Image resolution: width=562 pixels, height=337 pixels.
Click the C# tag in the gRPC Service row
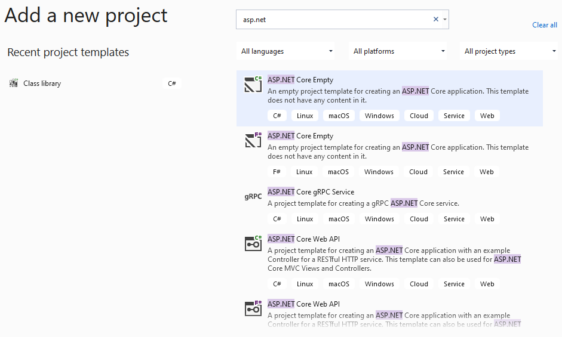tap(277, 219)
